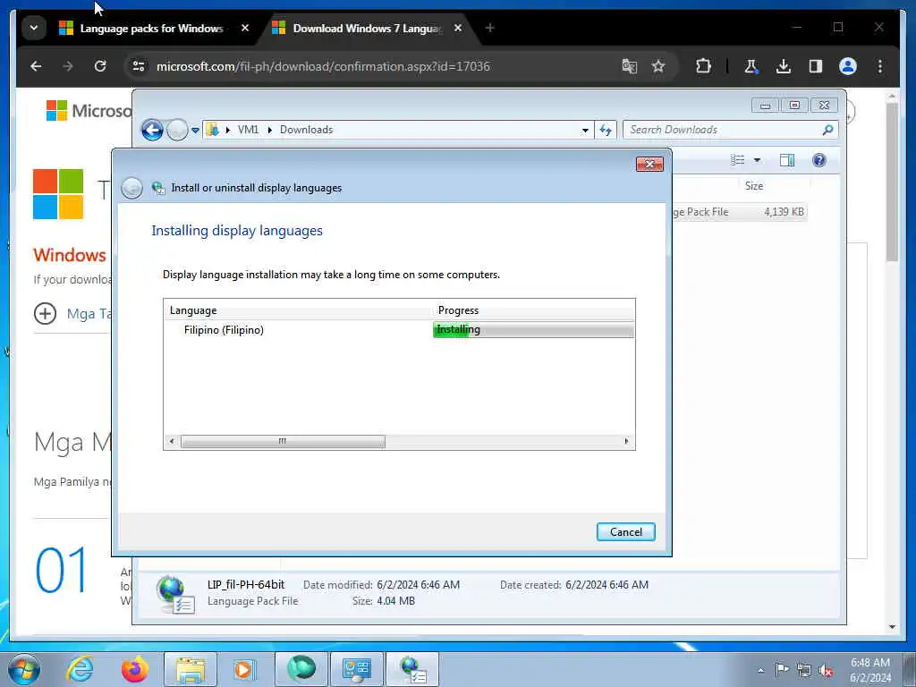
Task: Close the Language packs for Windows tab
Action: (245, 28)
